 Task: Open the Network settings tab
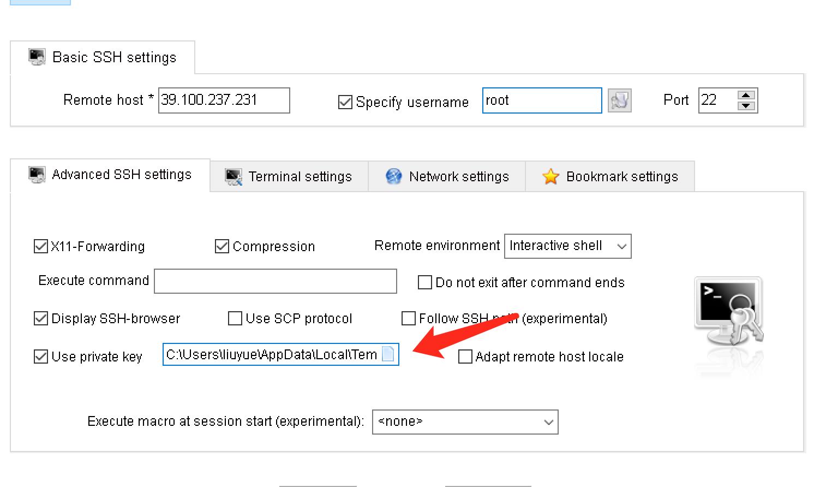[447, 176]
